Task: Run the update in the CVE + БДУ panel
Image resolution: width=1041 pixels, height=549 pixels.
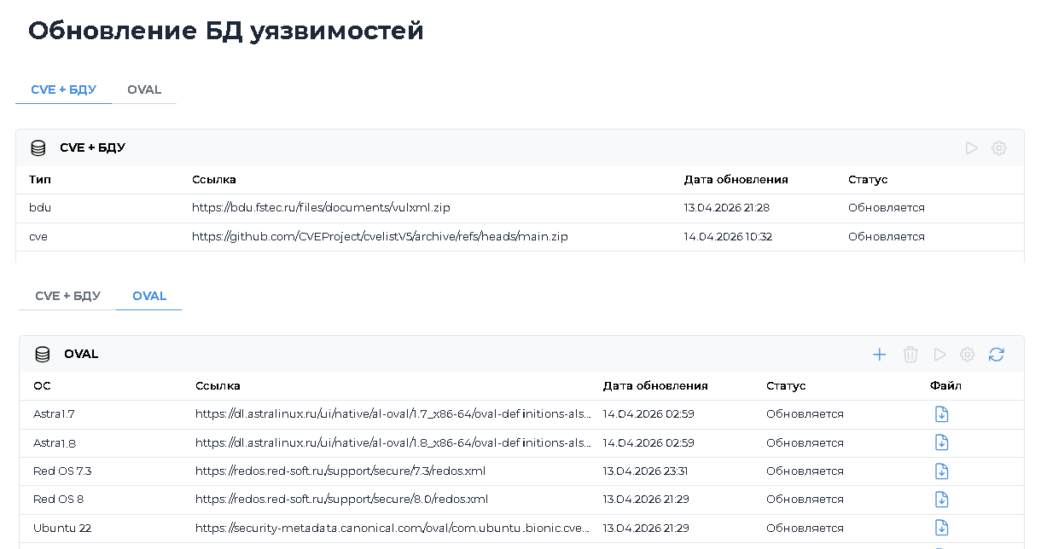Action: click(971, 148)
